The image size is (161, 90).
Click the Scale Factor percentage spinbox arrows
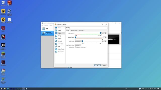click(x=106, y=41)
